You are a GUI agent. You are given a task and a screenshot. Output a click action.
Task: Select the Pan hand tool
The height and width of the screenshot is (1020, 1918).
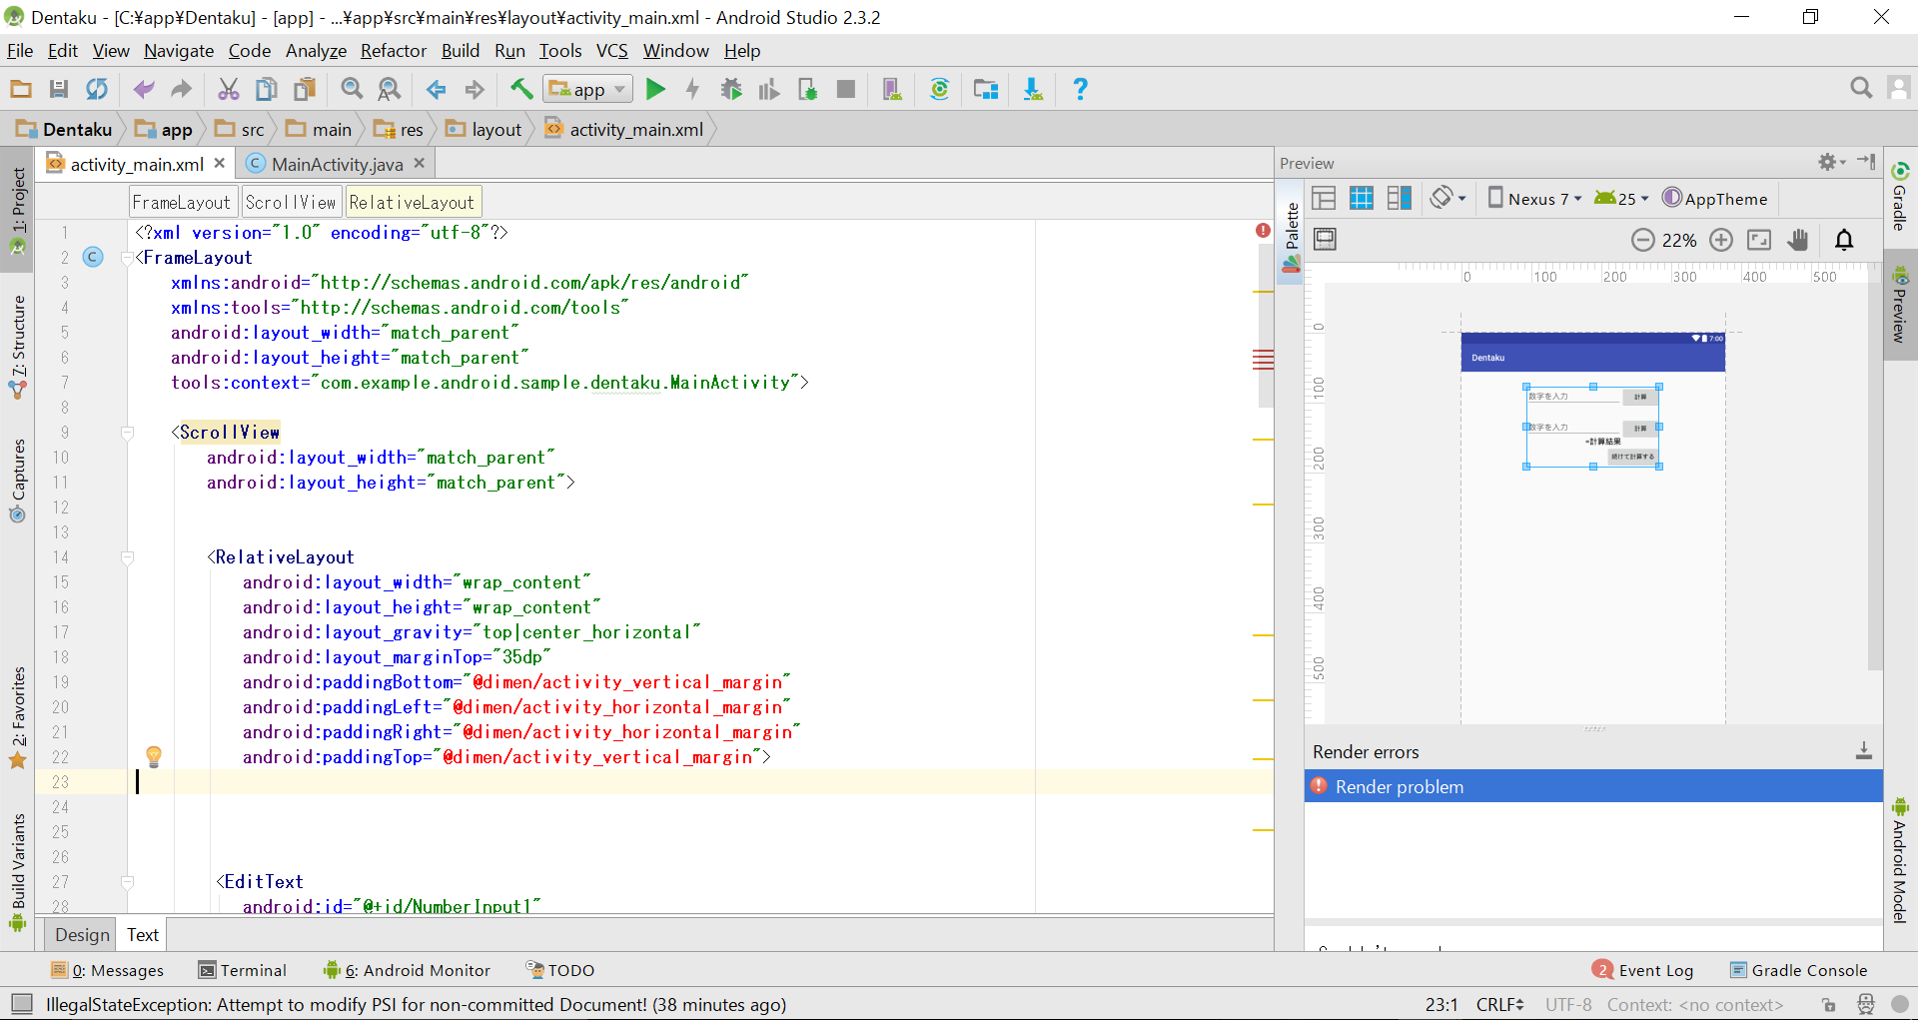1798,240
